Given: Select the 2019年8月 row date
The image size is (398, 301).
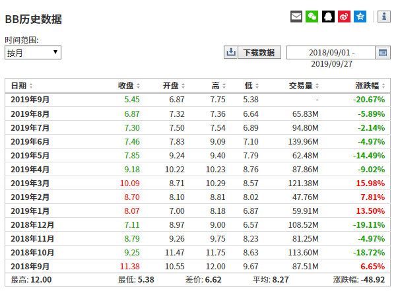Looking at the screenshot, I should [x=30, y=114].
